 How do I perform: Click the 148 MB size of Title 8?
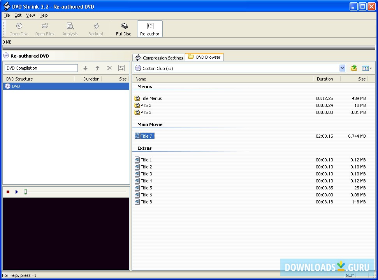359,202
